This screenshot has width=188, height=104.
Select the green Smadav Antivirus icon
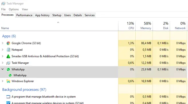point(8,56)
